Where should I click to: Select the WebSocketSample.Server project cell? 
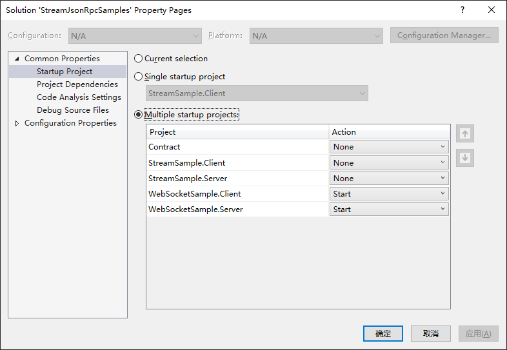[x=237, y=209]
